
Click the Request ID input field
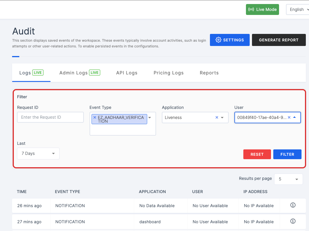[50, 117]
